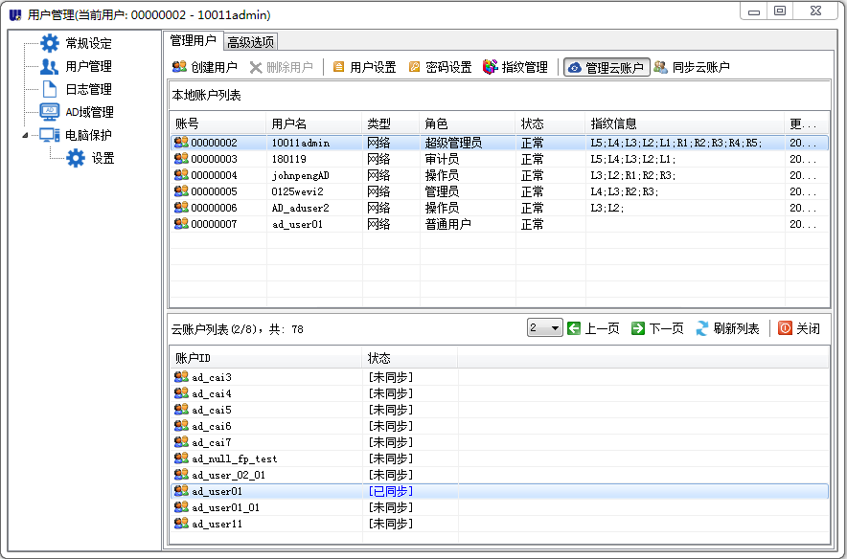Go to next page with 下一页
Viewport: 847px width, 559px height.
pyautogui.click(x=657, y=328)
